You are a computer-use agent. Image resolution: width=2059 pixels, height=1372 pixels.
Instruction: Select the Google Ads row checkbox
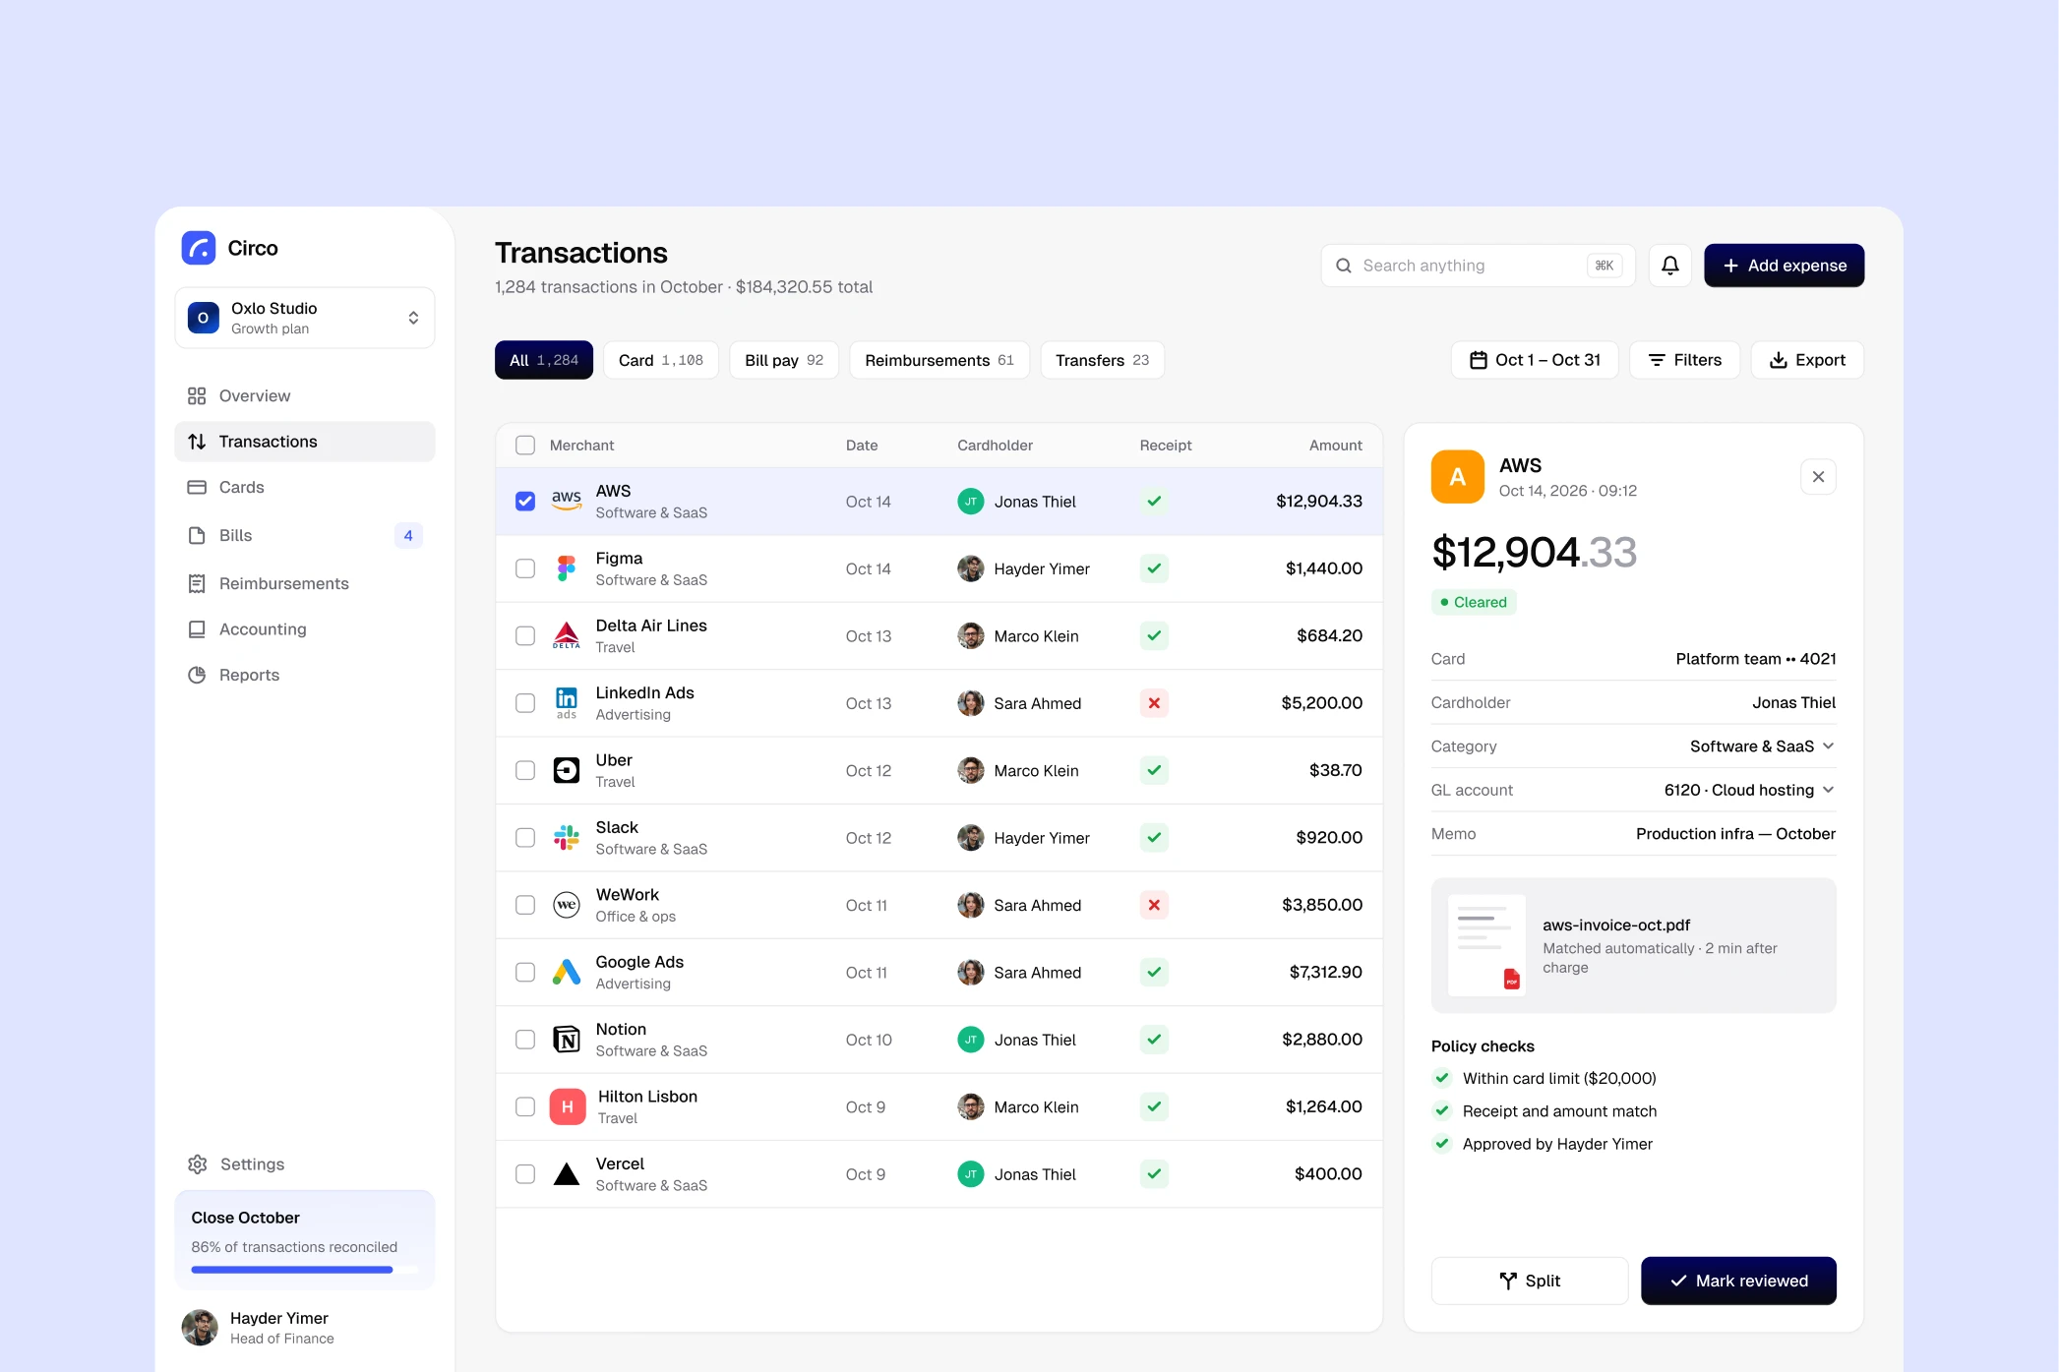pyautogui.click(x=525, y=973)
